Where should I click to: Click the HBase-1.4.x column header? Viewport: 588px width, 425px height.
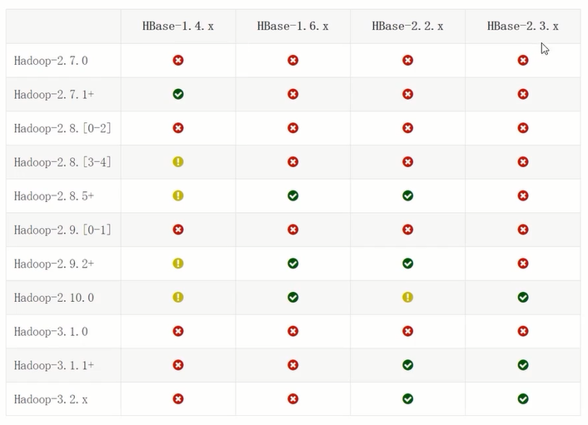pos(178,26)
